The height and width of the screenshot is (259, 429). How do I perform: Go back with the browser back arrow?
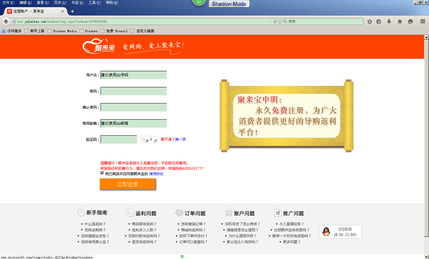click(x=6, y=21)
